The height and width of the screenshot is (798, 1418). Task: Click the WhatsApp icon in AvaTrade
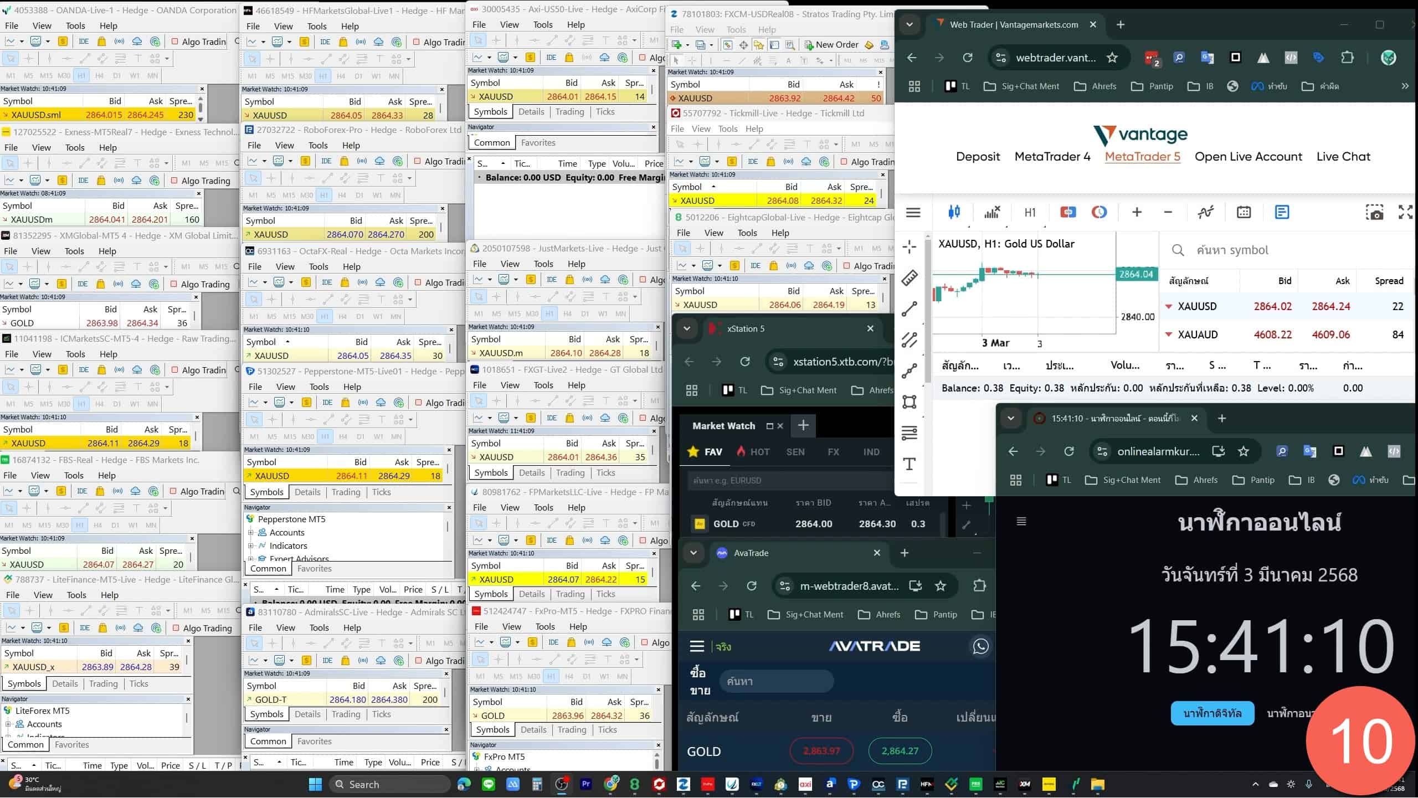click(980, 646)
